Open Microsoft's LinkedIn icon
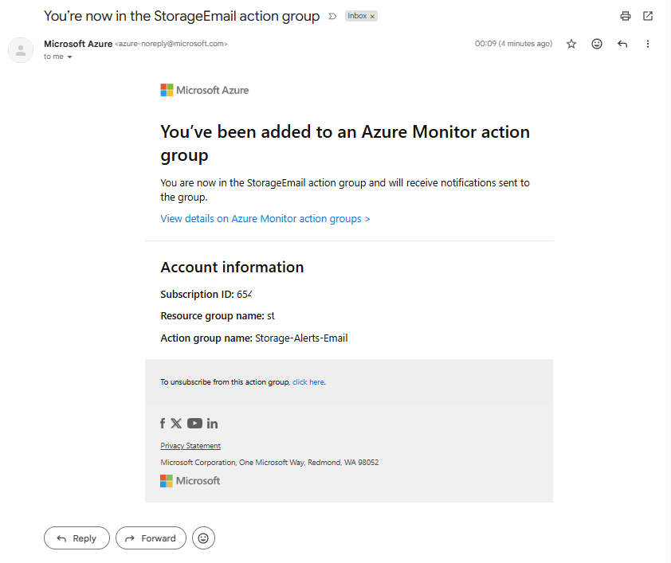The image size is (671, 563). pyautogui.click(x=212, y=424)
